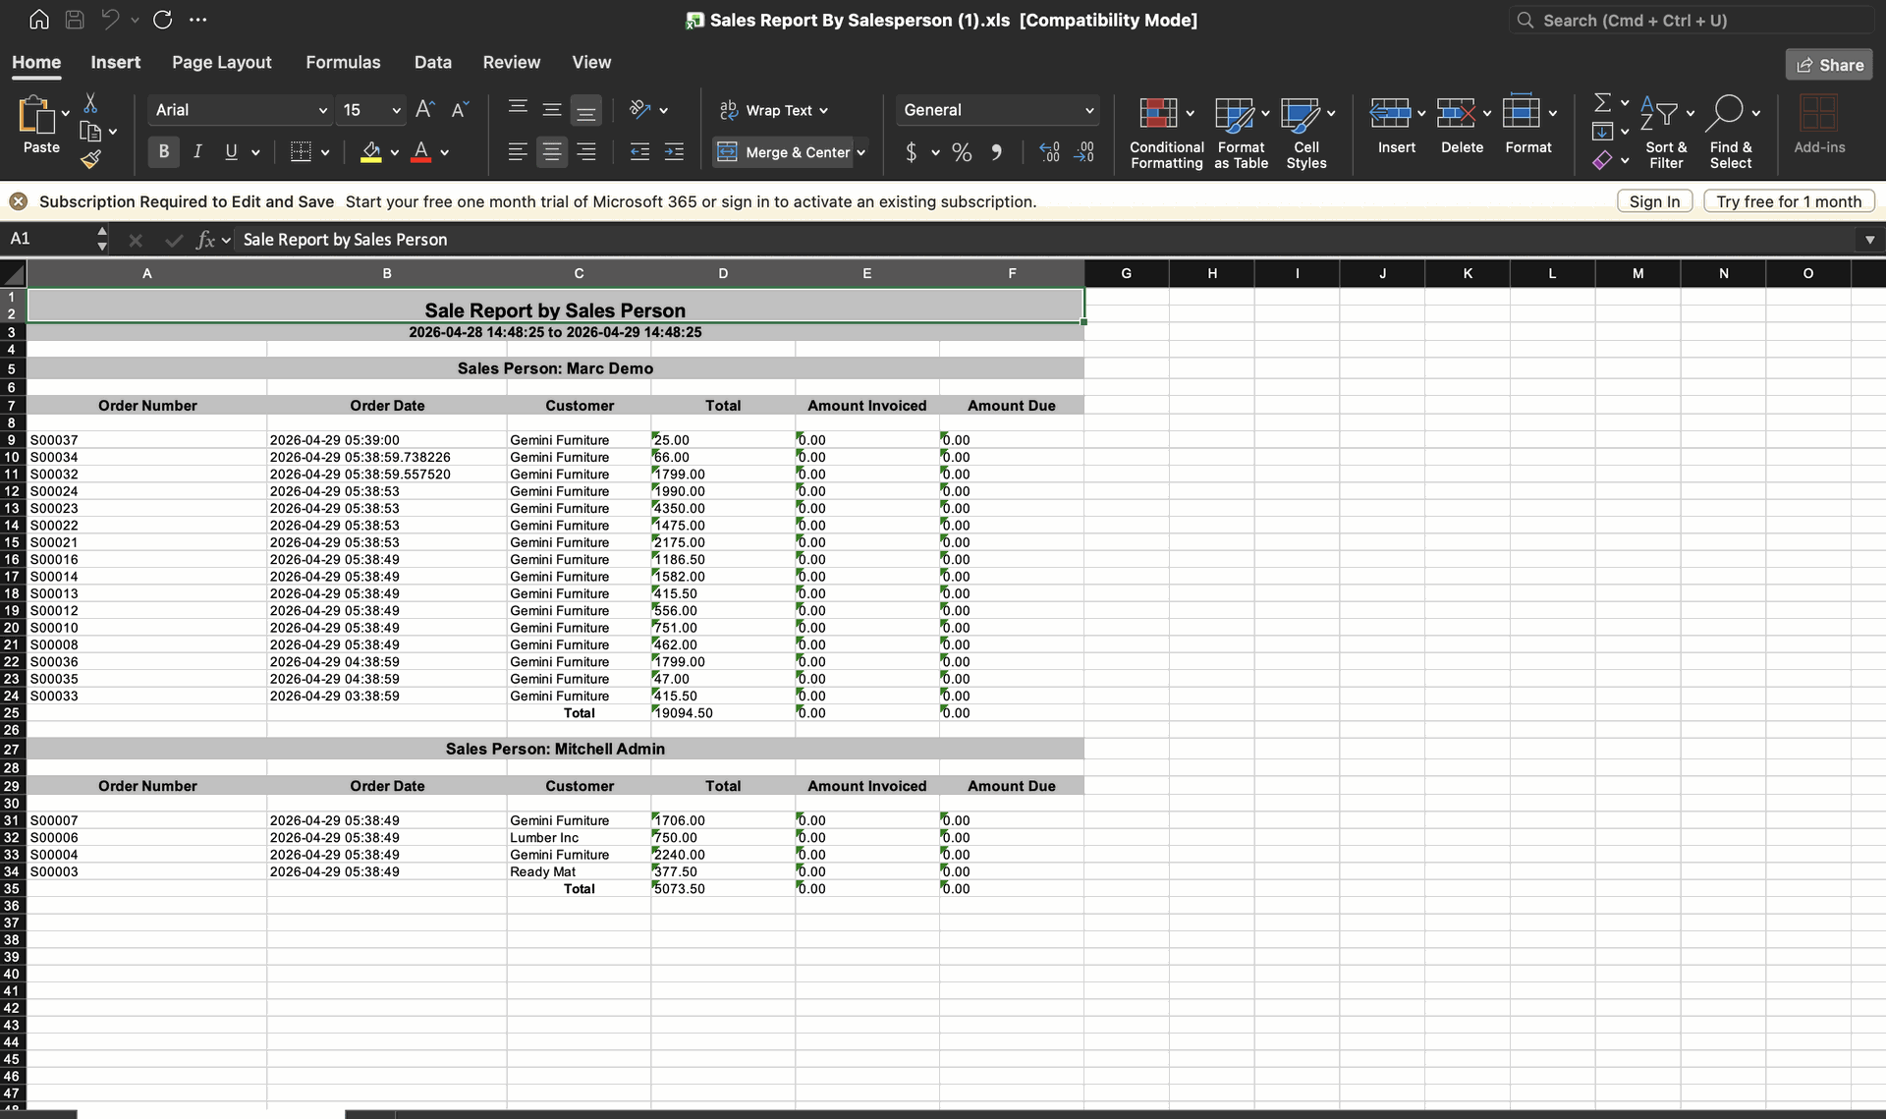Switch to the Formulas tab
This screenshot has height=1119, width=1886.
pos(343,62)
